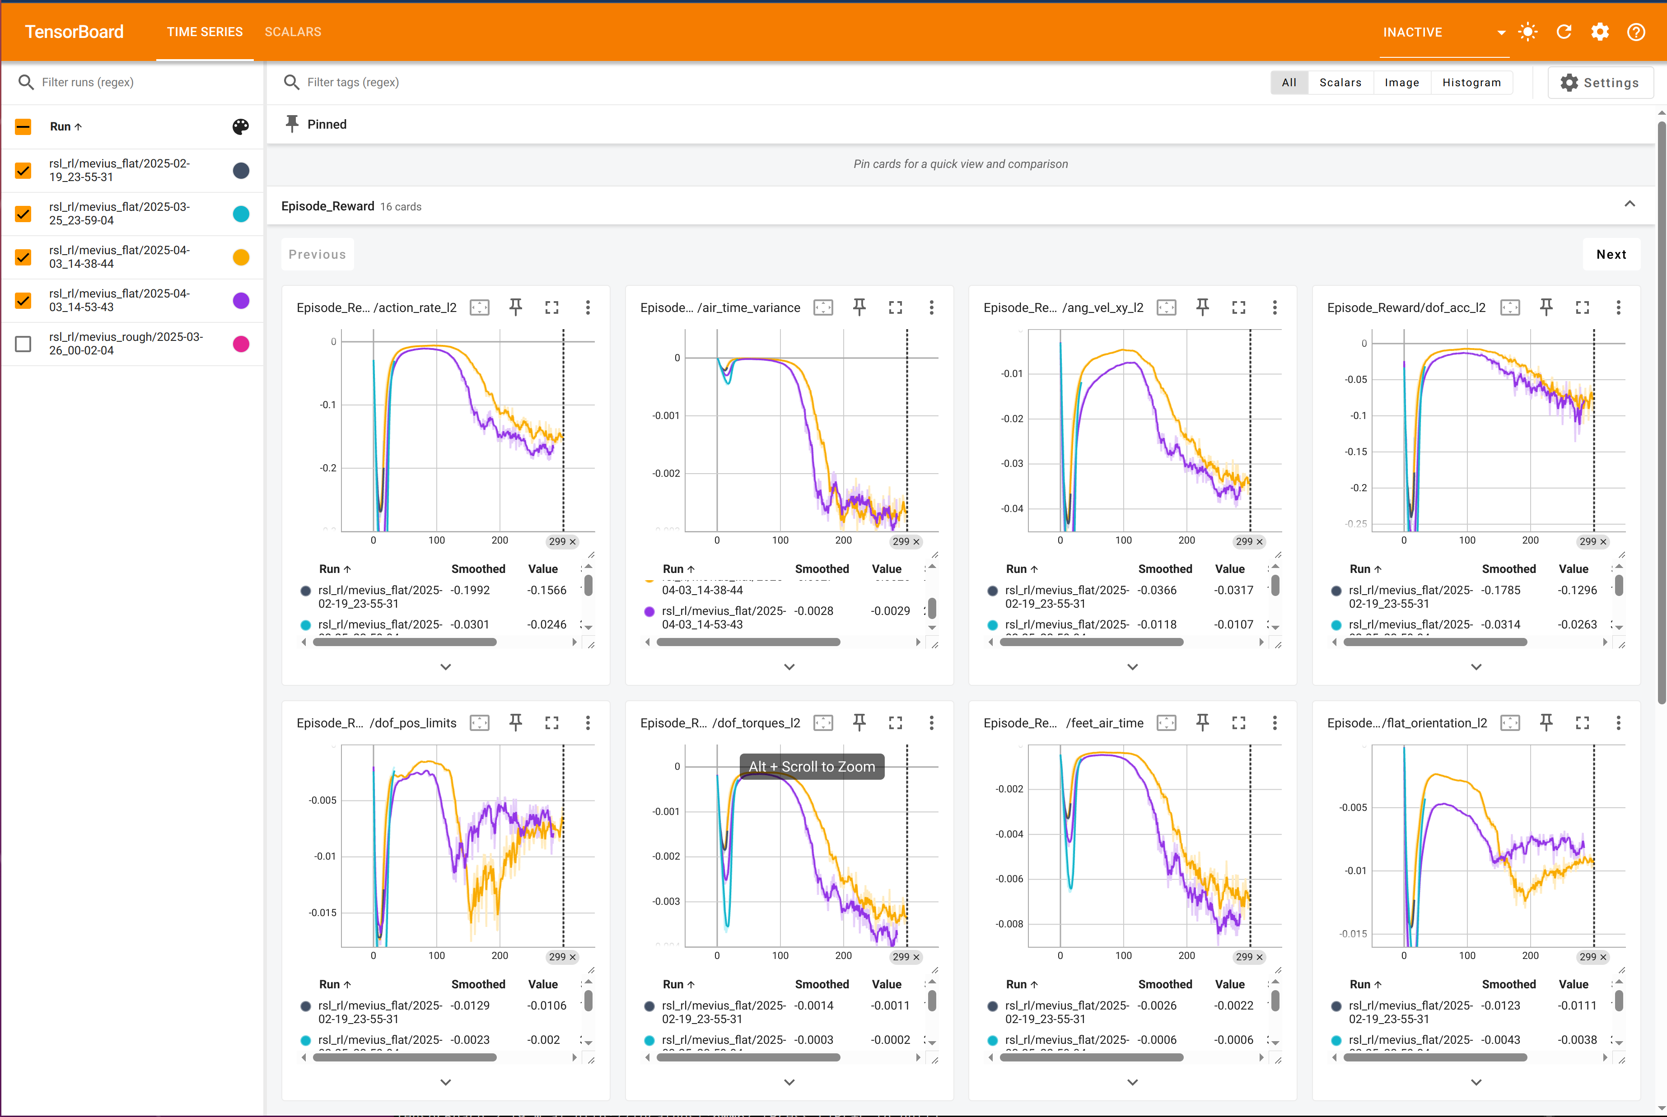1667x1117 pixels.
Task: Toggle the all-runs checkbox in header
Action: 23,127
